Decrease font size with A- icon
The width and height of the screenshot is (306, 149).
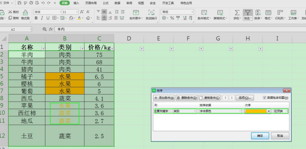pyautogui.click(x=88, y=12)
